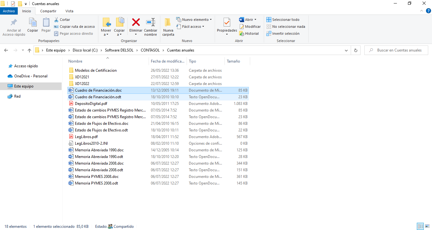This screenshot has width=432, height=230.
Task: Select OneDrive - Personal in sidebar
Action: (31, 76)
